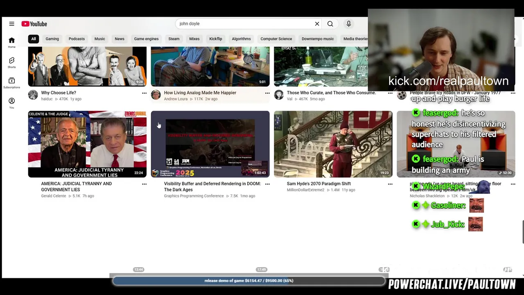This screenshot has height=295, width=524.
Task: Go to Home in sidebar
Action: [11, 42]
